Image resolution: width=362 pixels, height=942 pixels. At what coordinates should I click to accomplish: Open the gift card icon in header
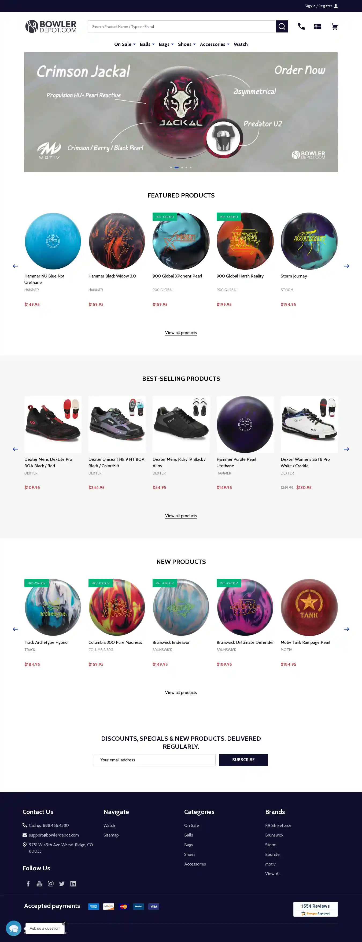pos(318,26)
